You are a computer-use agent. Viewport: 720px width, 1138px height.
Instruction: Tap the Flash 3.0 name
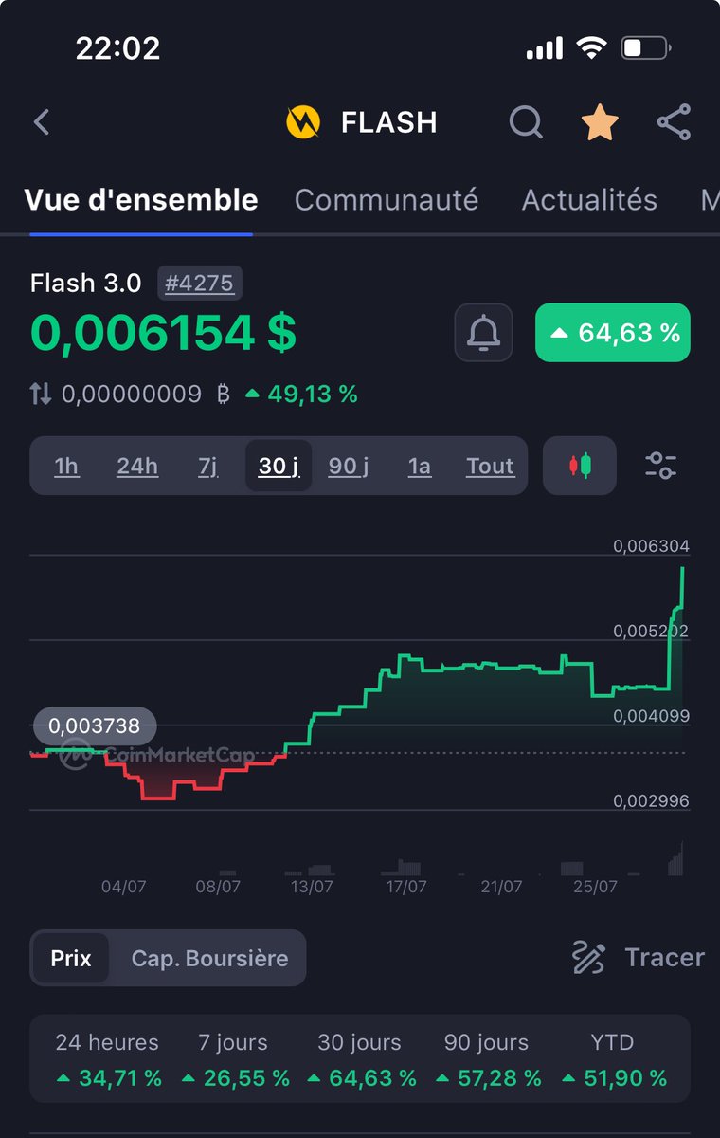86,283
